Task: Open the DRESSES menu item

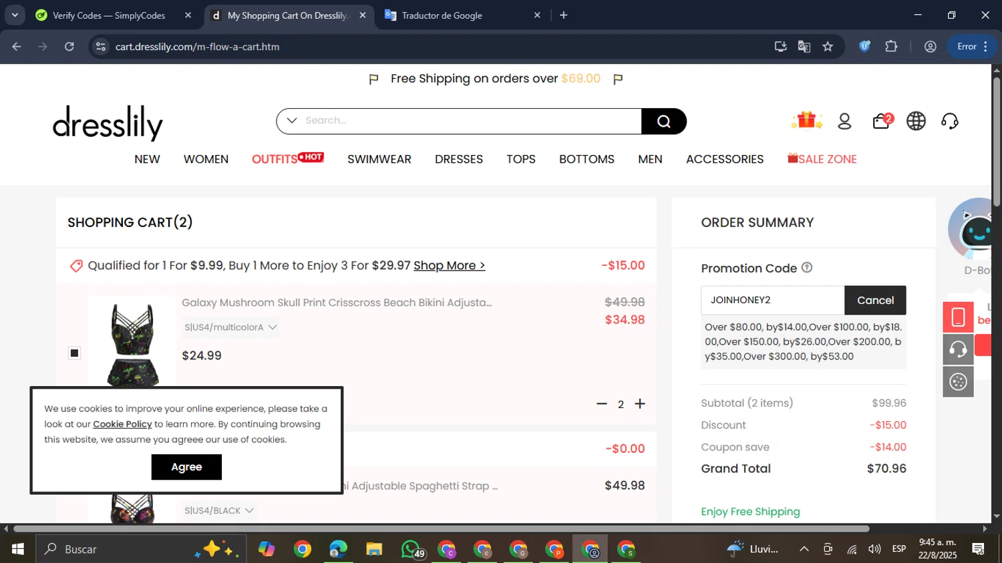Action: (x=459, y=159)
